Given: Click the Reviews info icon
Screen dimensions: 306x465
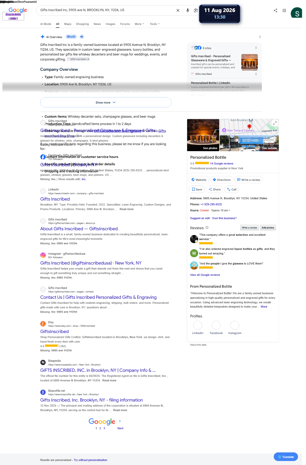Looking at the screenshot, I should (207, 227).
